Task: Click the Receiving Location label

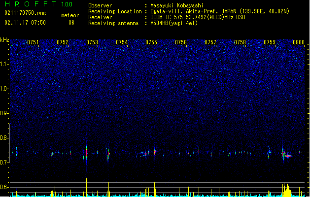Action: click(x=115, y=11)
